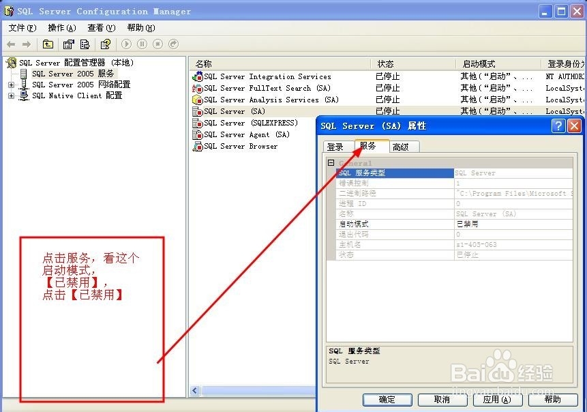Click the title bar application icon

[9, 12]
